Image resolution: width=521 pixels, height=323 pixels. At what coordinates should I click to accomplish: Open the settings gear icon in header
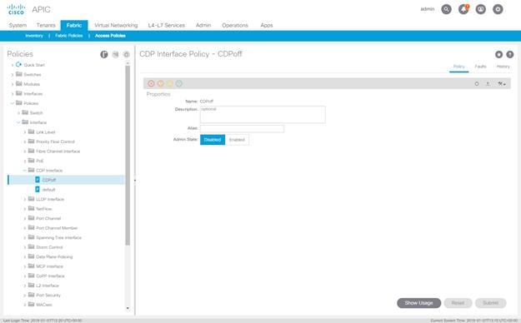coord(498,9)
